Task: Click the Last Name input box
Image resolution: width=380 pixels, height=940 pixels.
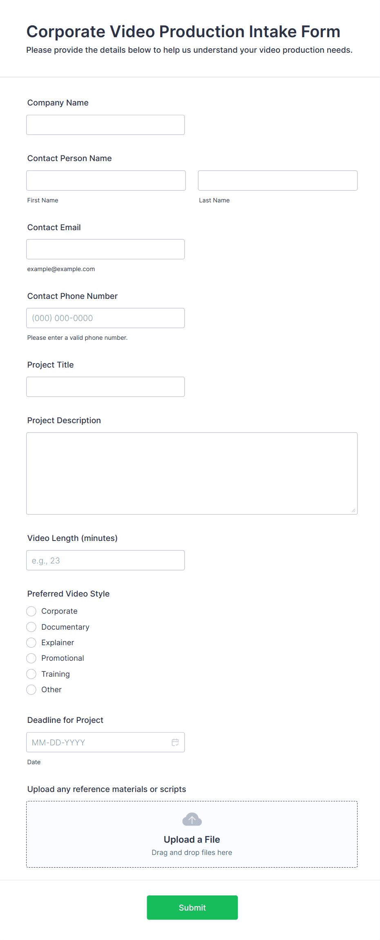Action: (277, 180)
